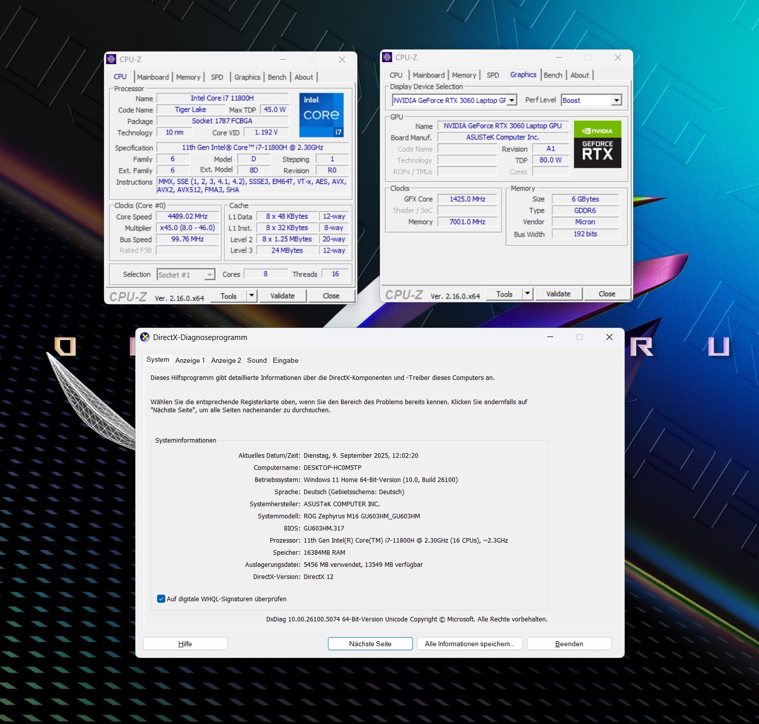Viewport: 759px width, 724px height.
Task: Click the Computername value DESKTOP-HC0M5TP
Action: (x=333, y=468)
